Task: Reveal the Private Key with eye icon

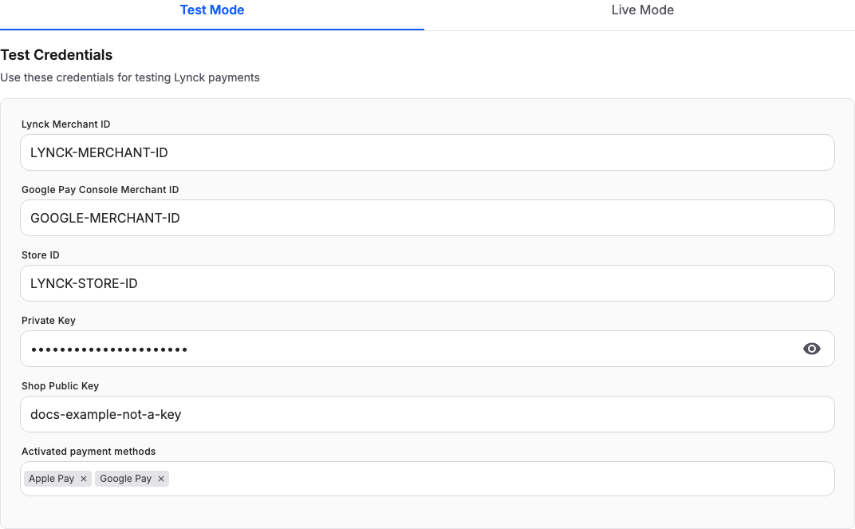Action: [x=811, y=349]
